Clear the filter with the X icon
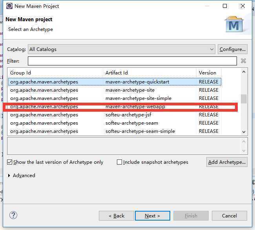255x230 pixels. point(243,61)
